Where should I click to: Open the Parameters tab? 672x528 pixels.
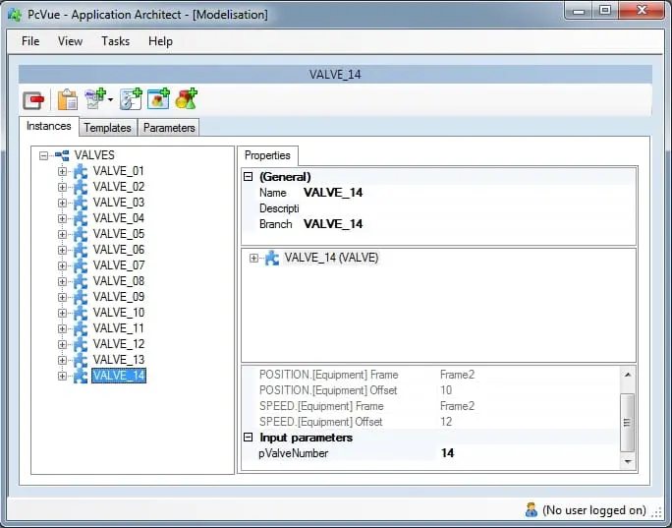tap(169, 127)
